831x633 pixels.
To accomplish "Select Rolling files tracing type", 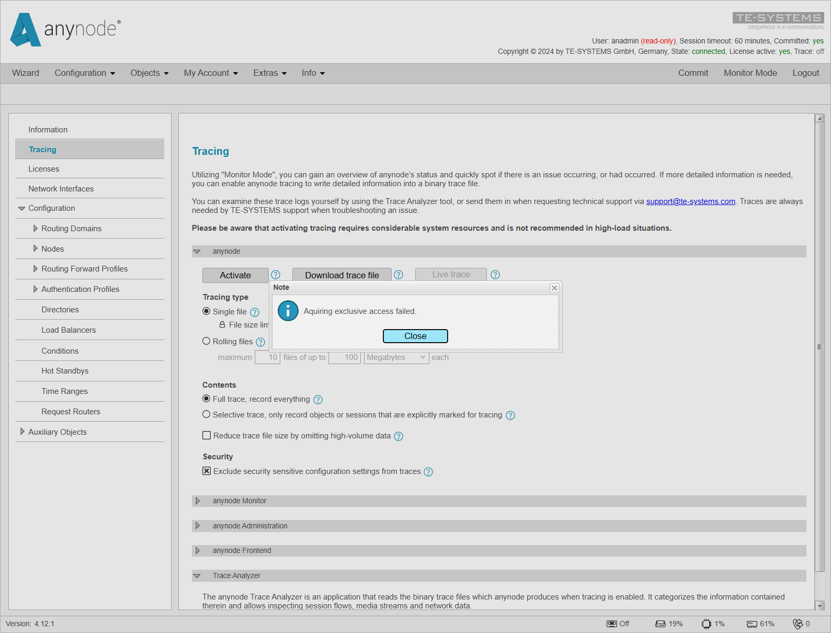I will (207, 341).
